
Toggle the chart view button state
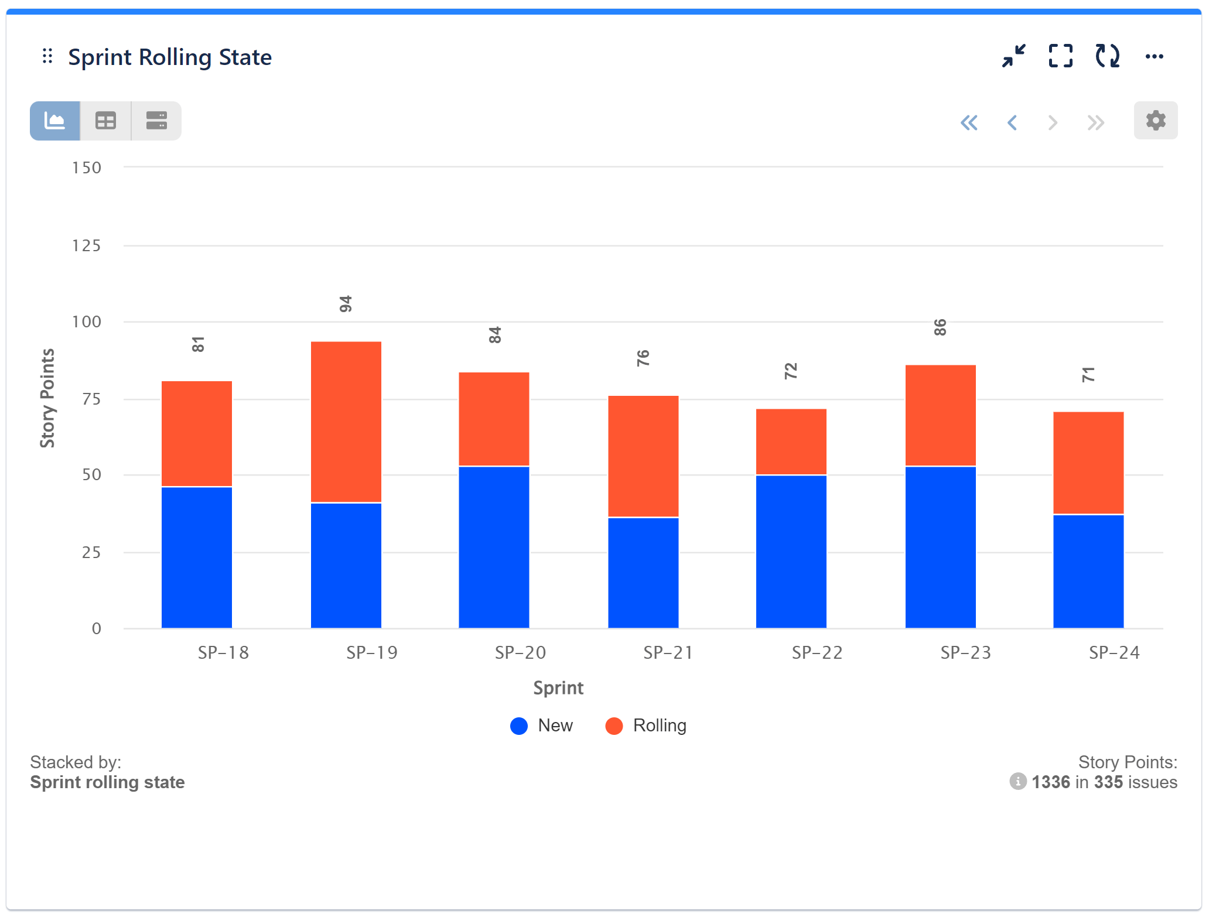(54, 120)
